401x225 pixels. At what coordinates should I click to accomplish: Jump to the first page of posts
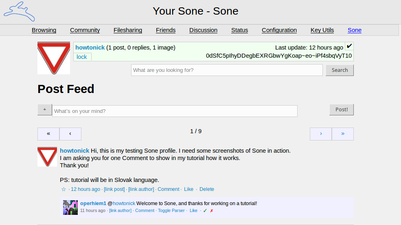pyautogui.click(x=48, y=134)
